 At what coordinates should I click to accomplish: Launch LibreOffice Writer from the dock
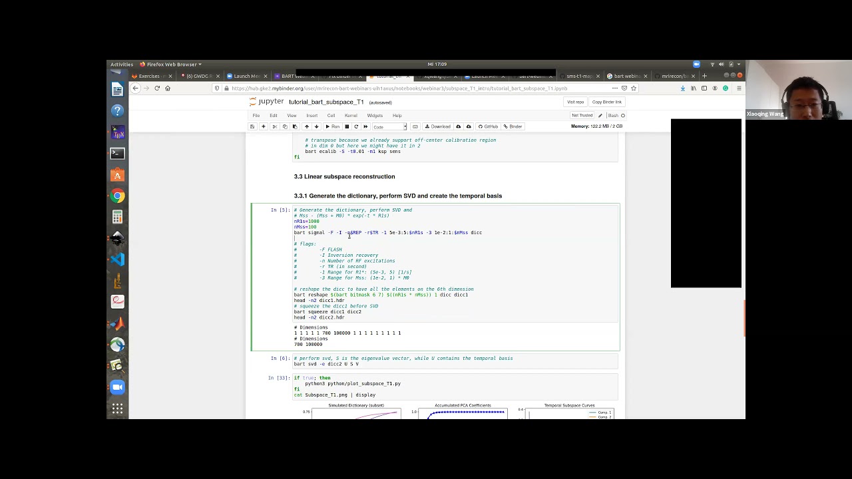117,89
